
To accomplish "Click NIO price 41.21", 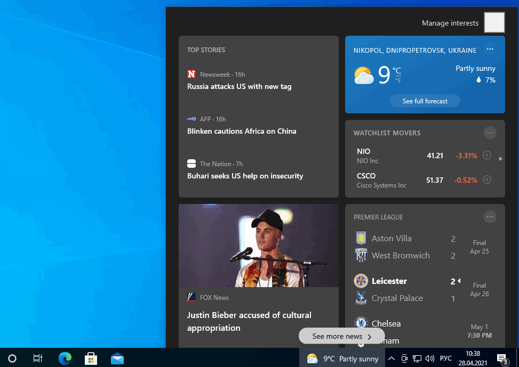I will [x=435, y=156].
